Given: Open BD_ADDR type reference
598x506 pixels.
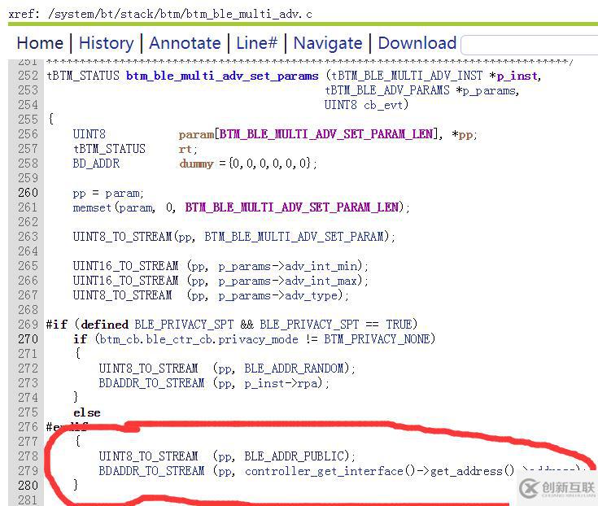Looking at the screenshot, I should (x=96, y=164).
